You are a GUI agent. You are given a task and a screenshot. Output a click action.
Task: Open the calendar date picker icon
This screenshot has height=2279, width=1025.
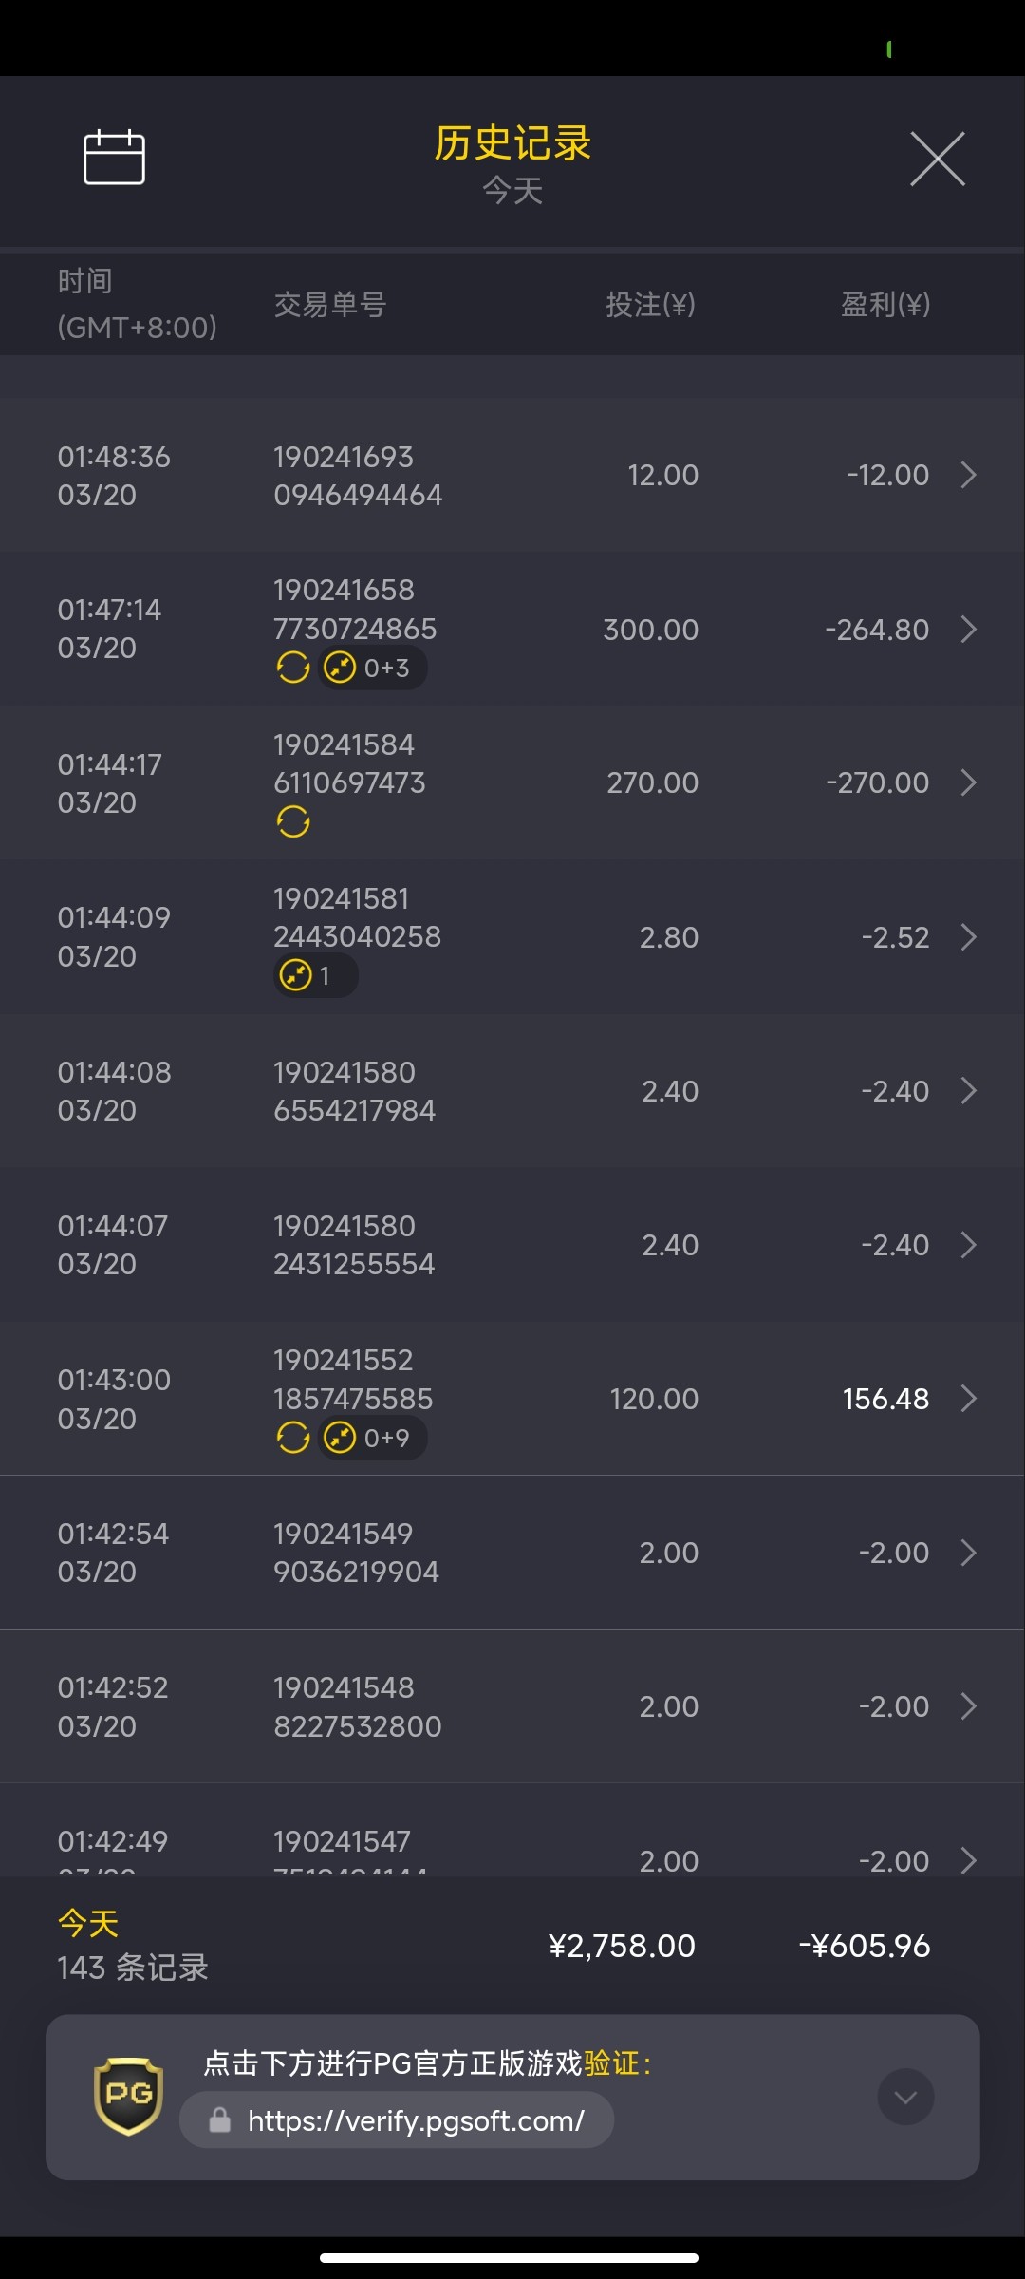click(114, 158)
